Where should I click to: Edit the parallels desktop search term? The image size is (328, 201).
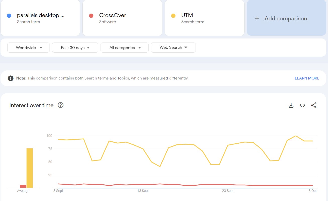point(40,18)
